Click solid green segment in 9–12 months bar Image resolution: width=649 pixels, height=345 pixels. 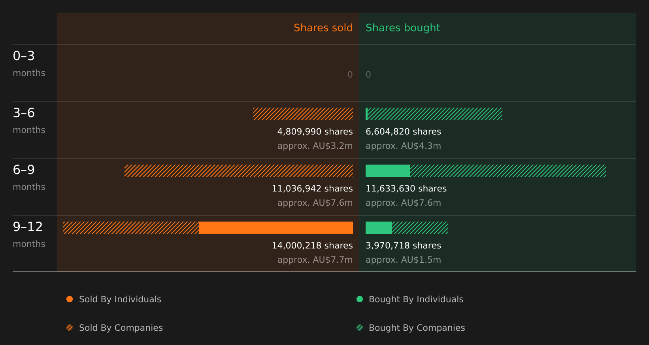pos(379,228)
